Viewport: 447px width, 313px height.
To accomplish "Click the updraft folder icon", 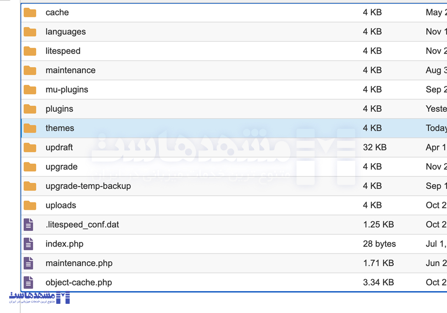I will [x=30, y=147].
